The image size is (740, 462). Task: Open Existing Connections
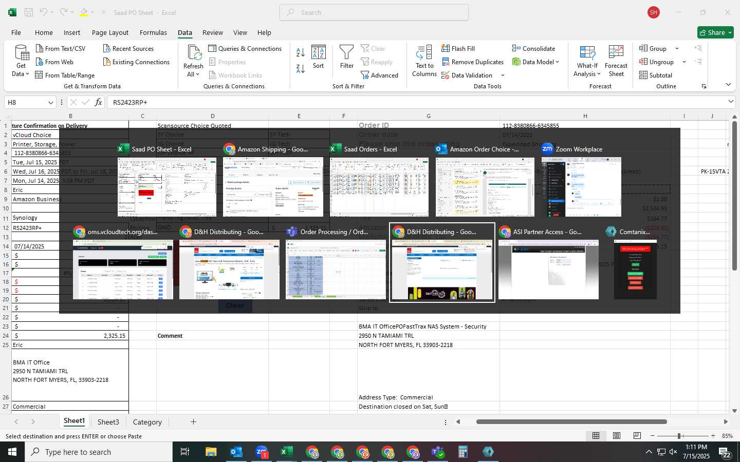(x=136, y=62)
